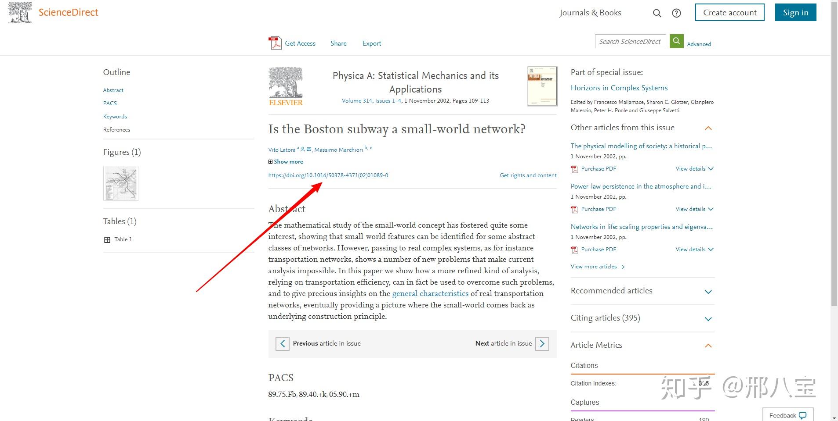
Task: Click Vito Latora author person icon
Action: pos(303,149)
